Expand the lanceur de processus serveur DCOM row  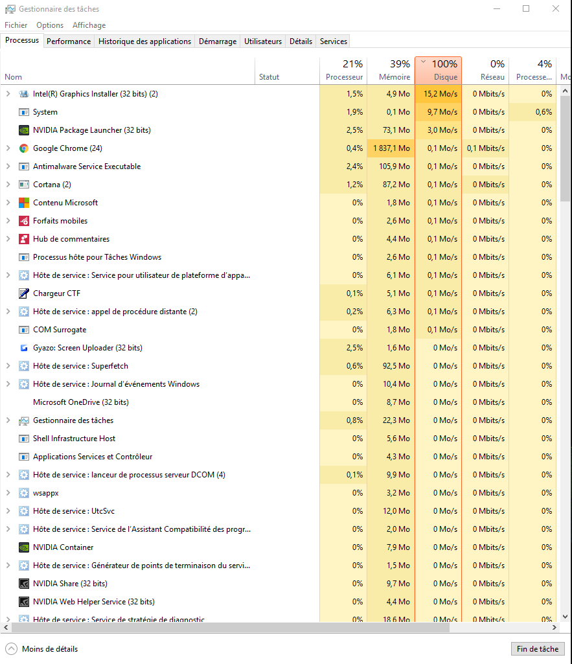(8, 475)
